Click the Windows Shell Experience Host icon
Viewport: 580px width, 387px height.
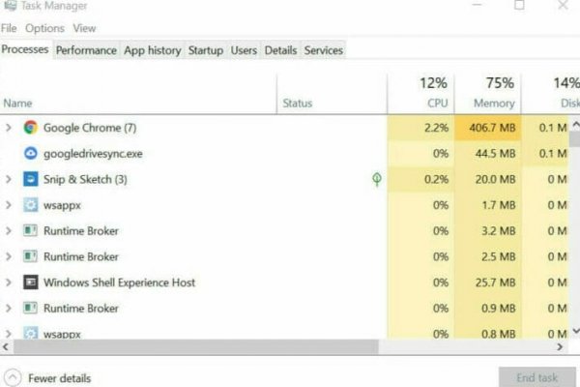point(30,283)
